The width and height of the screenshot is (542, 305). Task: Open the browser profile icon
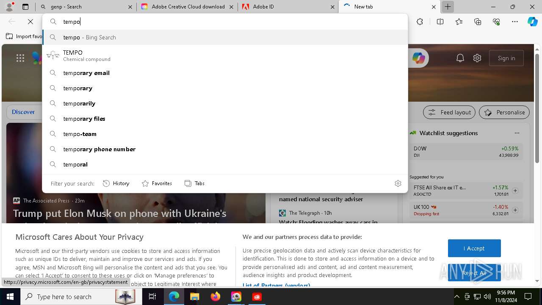tap(9, 7)
